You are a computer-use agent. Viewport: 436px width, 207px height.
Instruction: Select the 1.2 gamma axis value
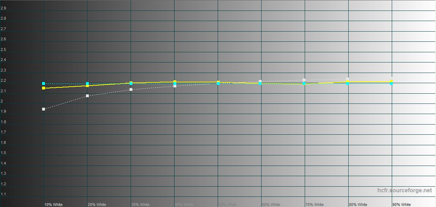[x=3, y=184]
